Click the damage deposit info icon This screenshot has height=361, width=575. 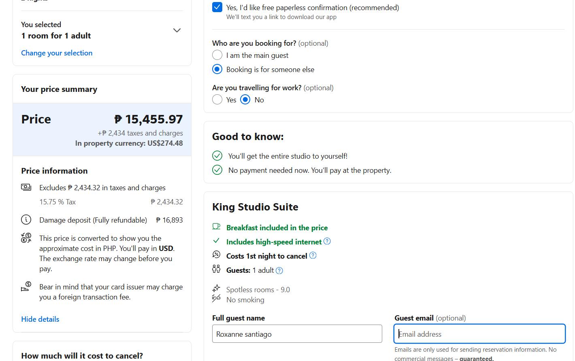click(26, 220)
